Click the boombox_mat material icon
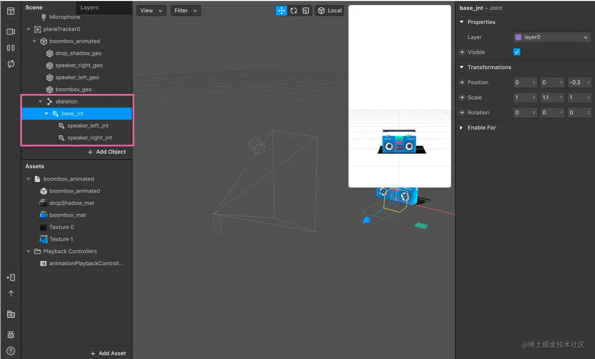The image size is (595, 359). click(x=44, y=215)
